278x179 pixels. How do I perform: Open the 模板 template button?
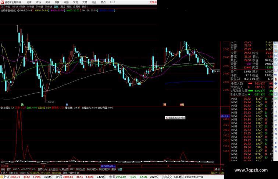coord(217,169)
